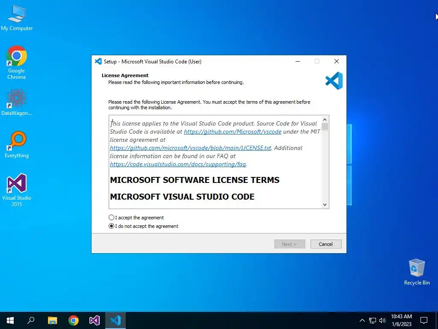
Task: Open the LICENSE.txt GitHub link
Action: (x=190, y=148)
